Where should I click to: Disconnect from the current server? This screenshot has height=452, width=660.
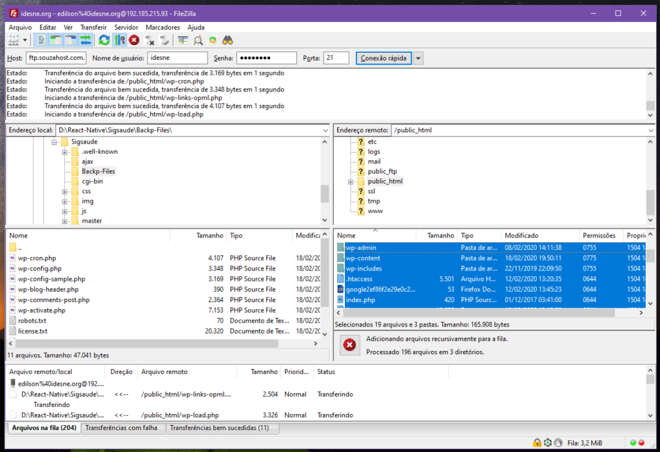150,41
